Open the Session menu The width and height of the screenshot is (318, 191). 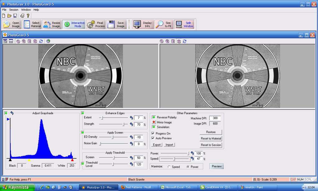[14, 10]
